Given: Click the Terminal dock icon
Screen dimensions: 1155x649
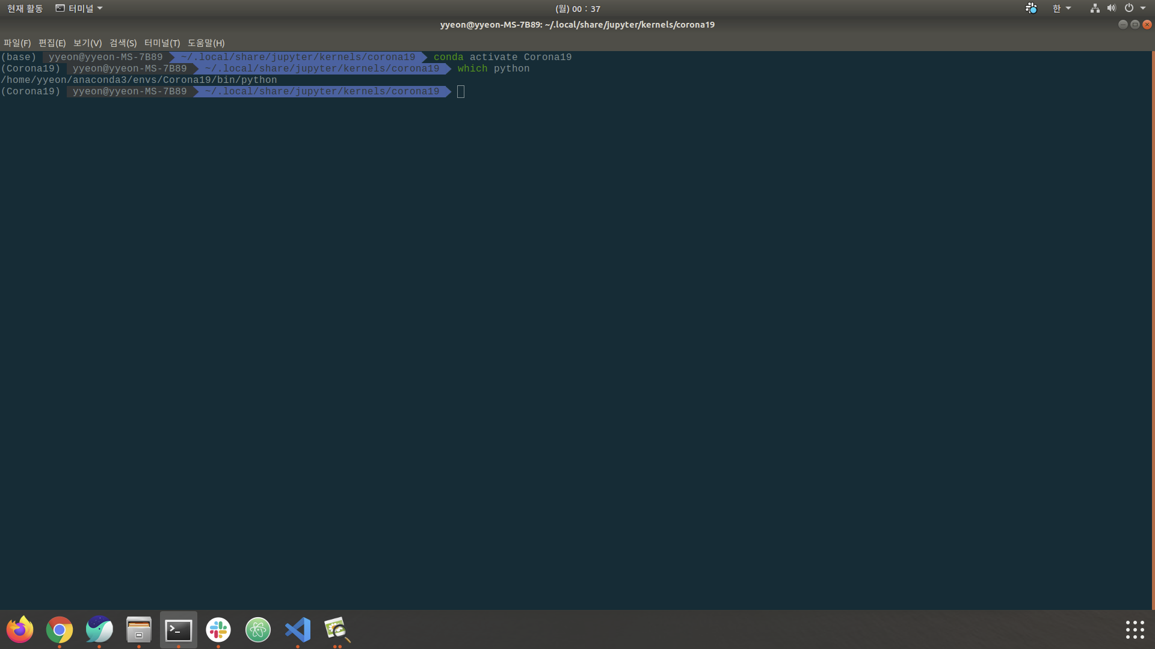Looking at the screenshot, I should point(179,629).
